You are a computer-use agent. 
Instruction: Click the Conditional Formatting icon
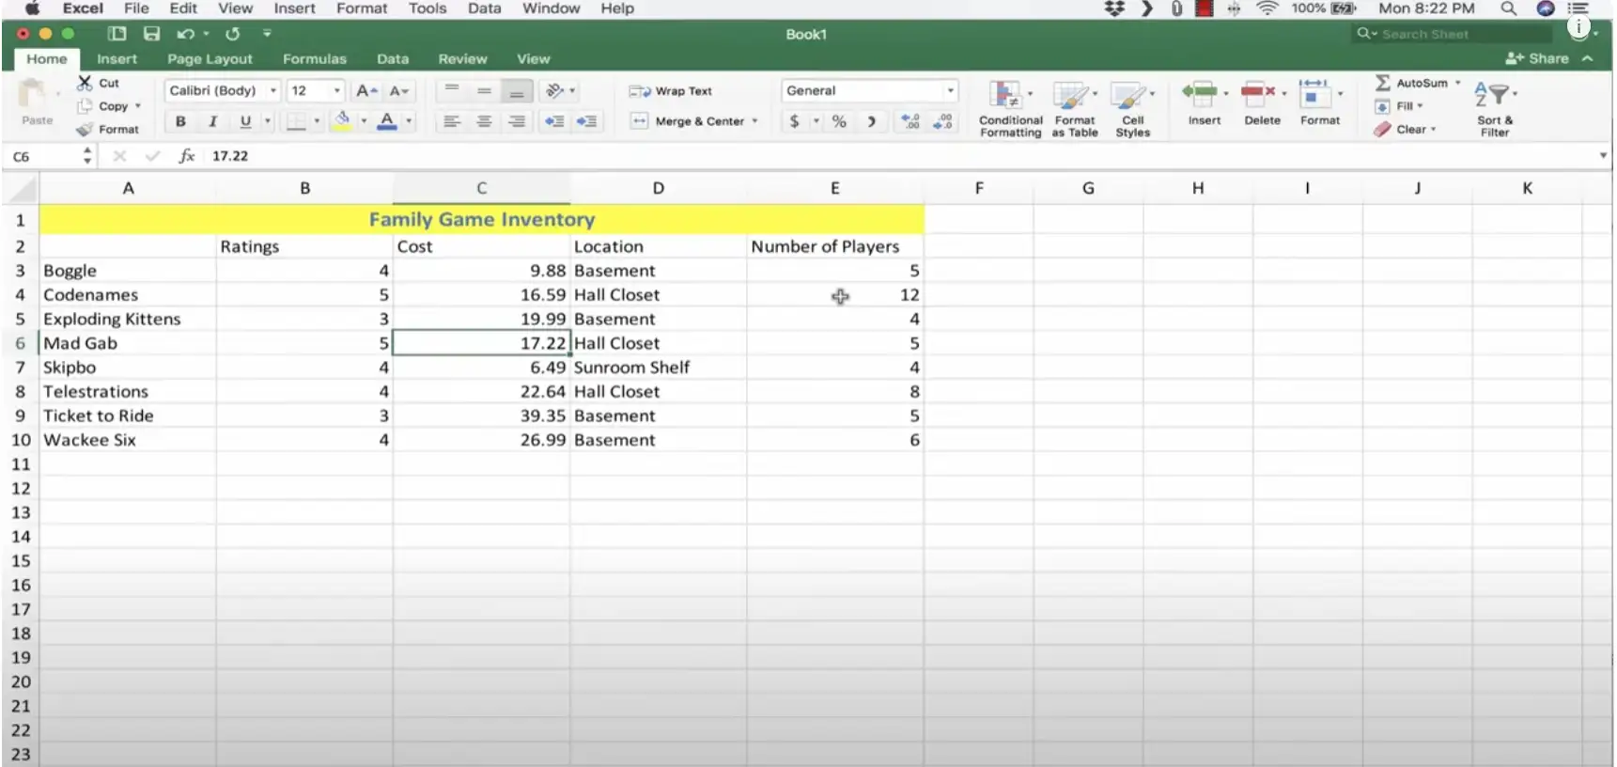[x=1005, y=96]
